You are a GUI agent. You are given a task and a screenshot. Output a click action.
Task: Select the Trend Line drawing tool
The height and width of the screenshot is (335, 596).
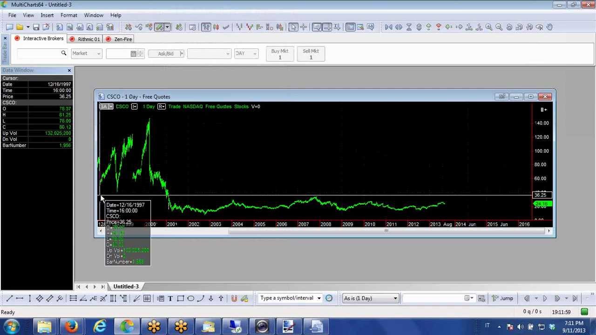pyautogui.click(x=10, y=298)
